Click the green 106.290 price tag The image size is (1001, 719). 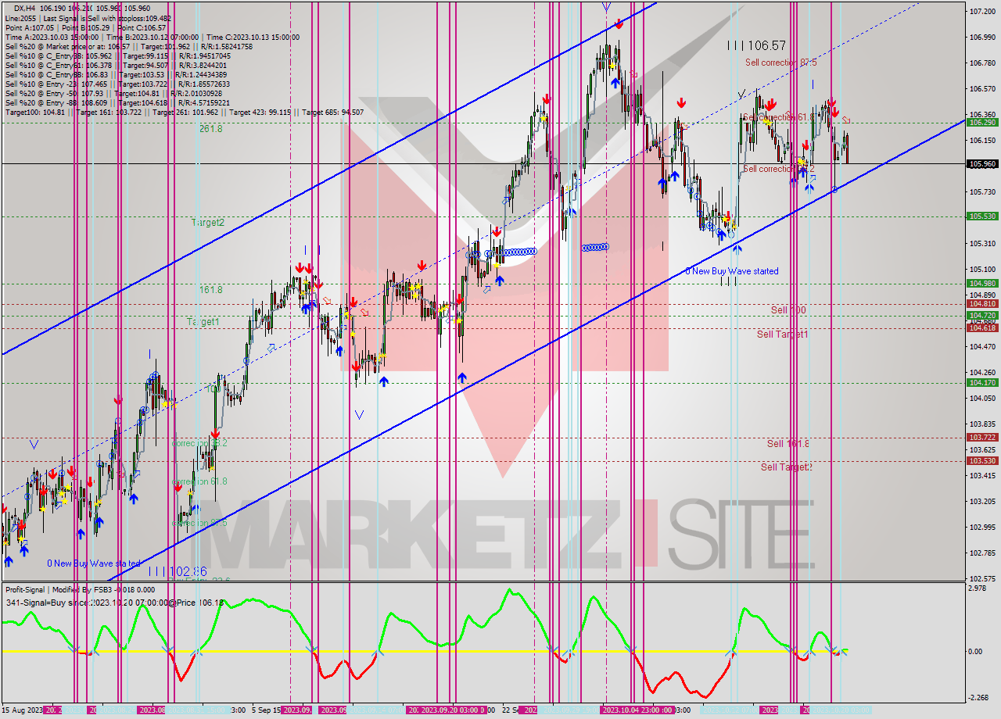click(982, 123)
